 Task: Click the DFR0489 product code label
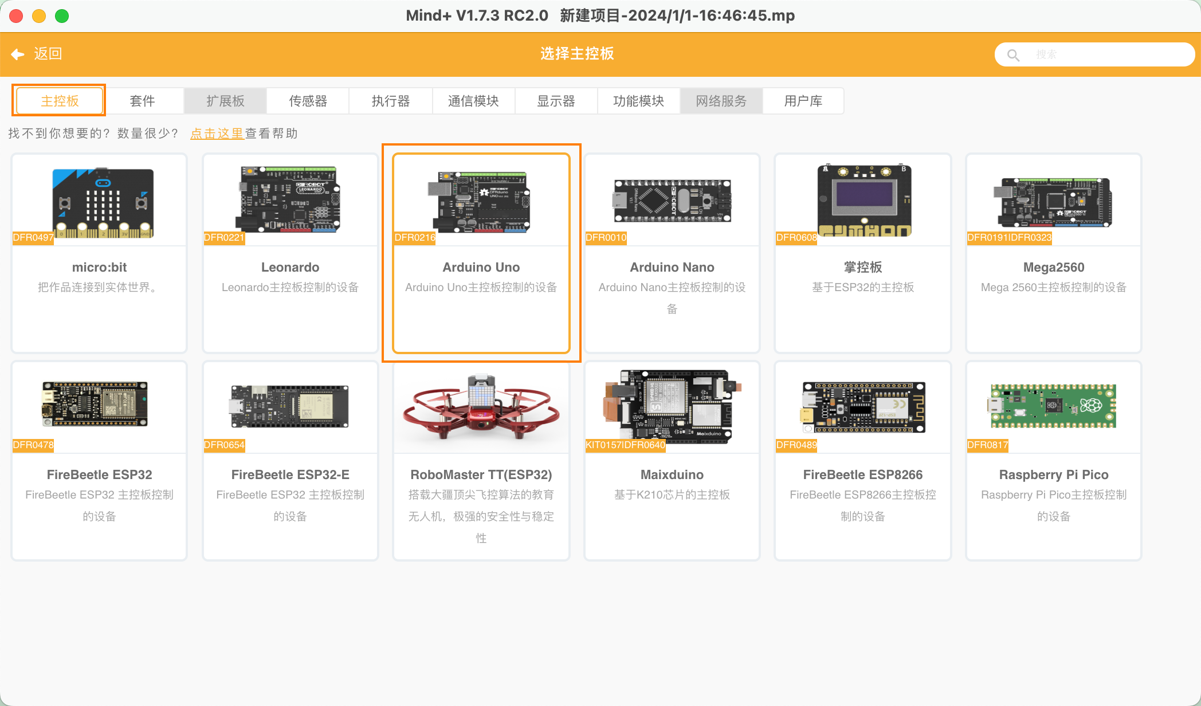point(796,445)
